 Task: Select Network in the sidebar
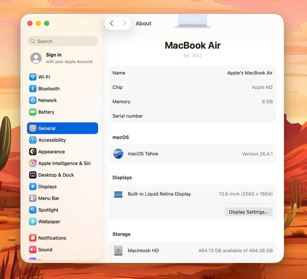(x=63, y=100)
